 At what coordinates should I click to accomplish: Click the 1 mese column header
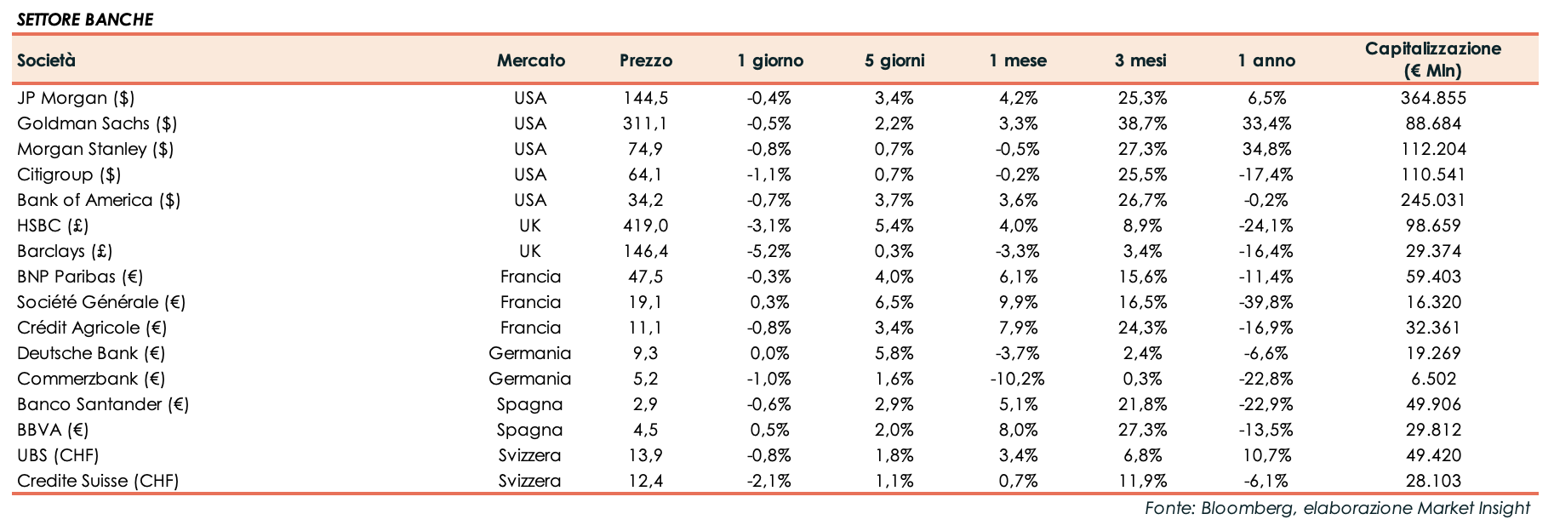[x=1018, y=60]
